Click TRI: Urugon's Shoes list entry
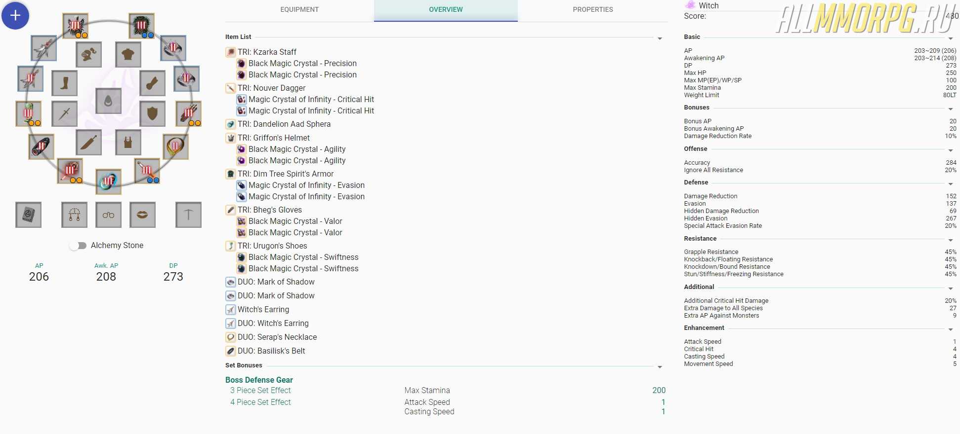The width and height of the screenshot is (960, 434). pyautogui.click(x=272, y=246)
